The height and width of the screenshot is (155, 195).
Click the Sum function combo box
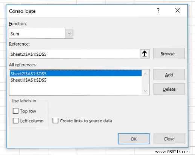[41, 33]
